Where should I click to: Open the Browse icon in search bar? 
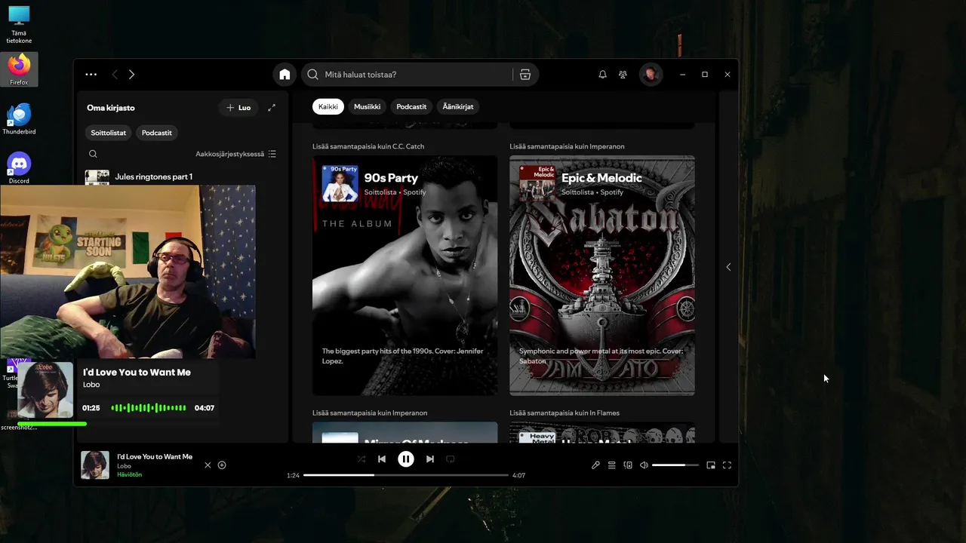525,75
